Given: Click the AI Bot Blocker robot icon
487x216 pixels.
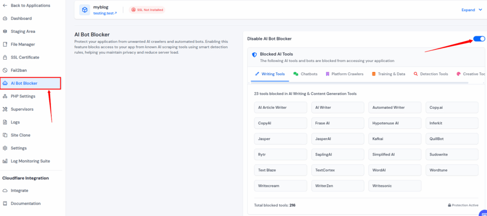Looking at the screenshot, I should click(5, 83).
